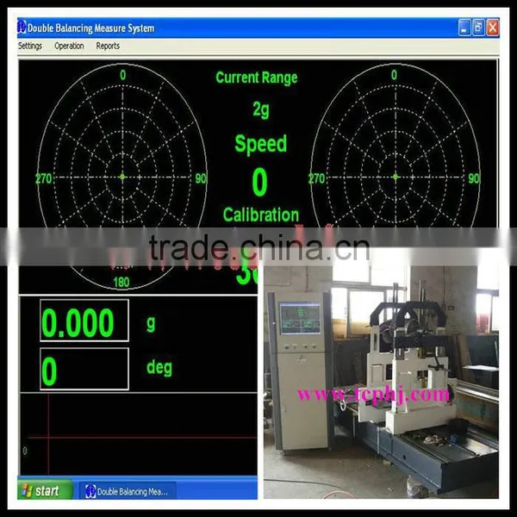517x517 pixels.
Task: Click the left polar chart center point
Action: click(122, 177)
